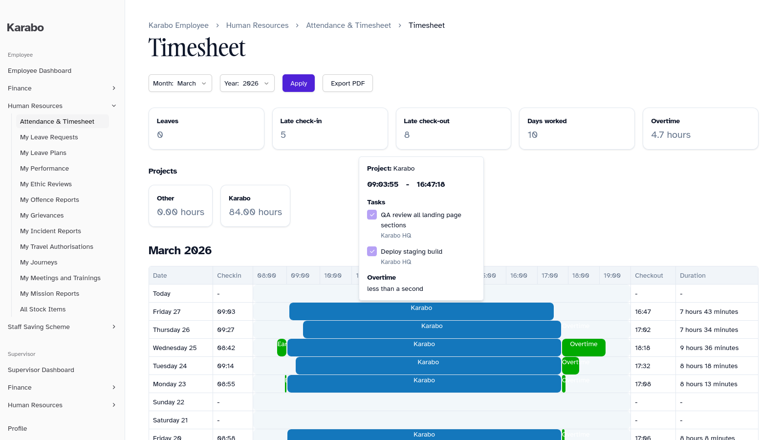Toggle the QA review all landing page checkbox
Screen dimensions: 782x440
372,215
